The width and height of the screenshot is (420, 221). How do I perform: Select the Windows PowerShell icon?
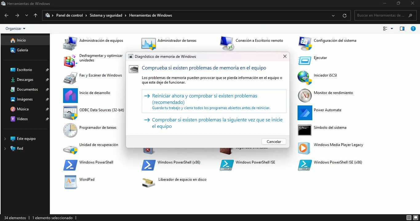coord(70,165)
